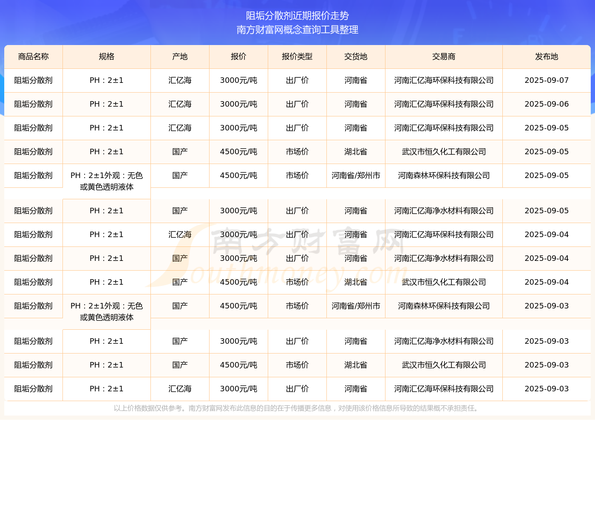Select the 规格 column header
Image resolution: width=595 pixels, height=512 pixels.
tap(106, 57)
